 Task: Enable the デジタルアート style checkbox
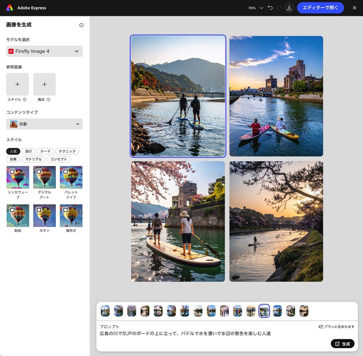click(x=39, y=172)
